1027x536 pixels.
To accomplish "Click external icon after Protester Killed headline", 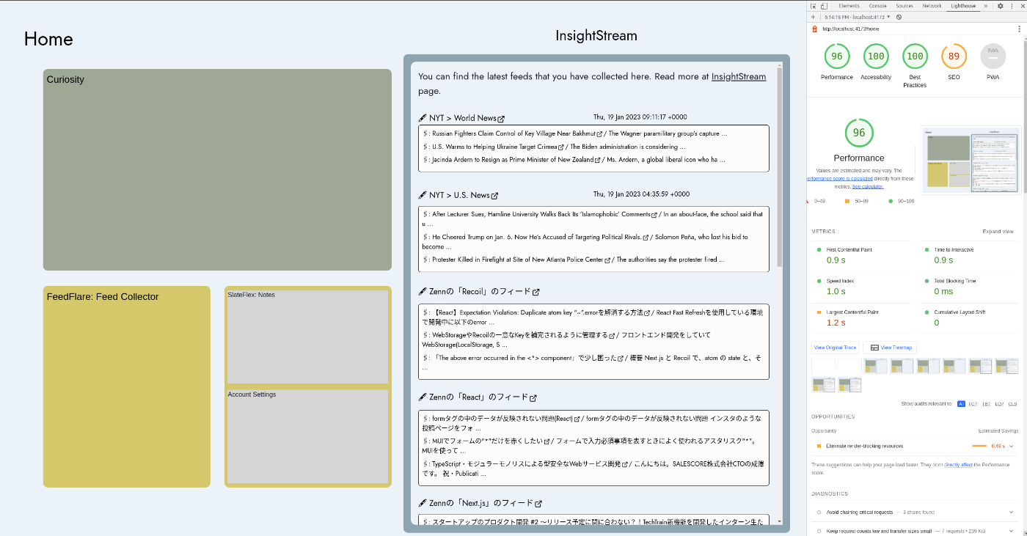I will point(609,260).
